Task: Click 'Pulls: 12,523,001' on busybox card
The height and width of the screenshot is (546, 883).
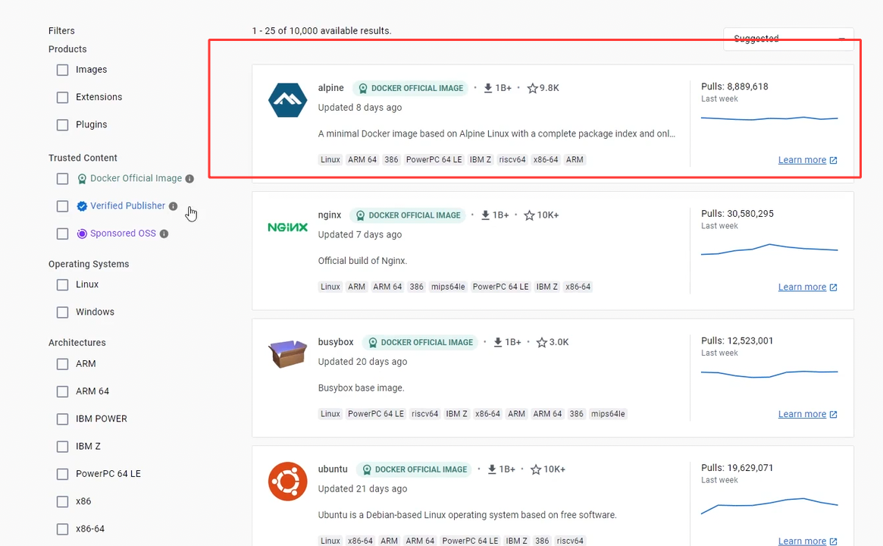Action: (x=737, y=341)
